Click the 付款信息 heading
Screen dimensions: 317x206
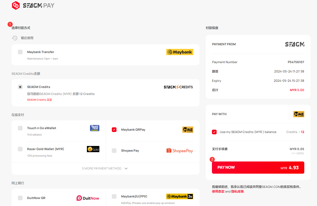pyautogui.click(x=212, y=28)
